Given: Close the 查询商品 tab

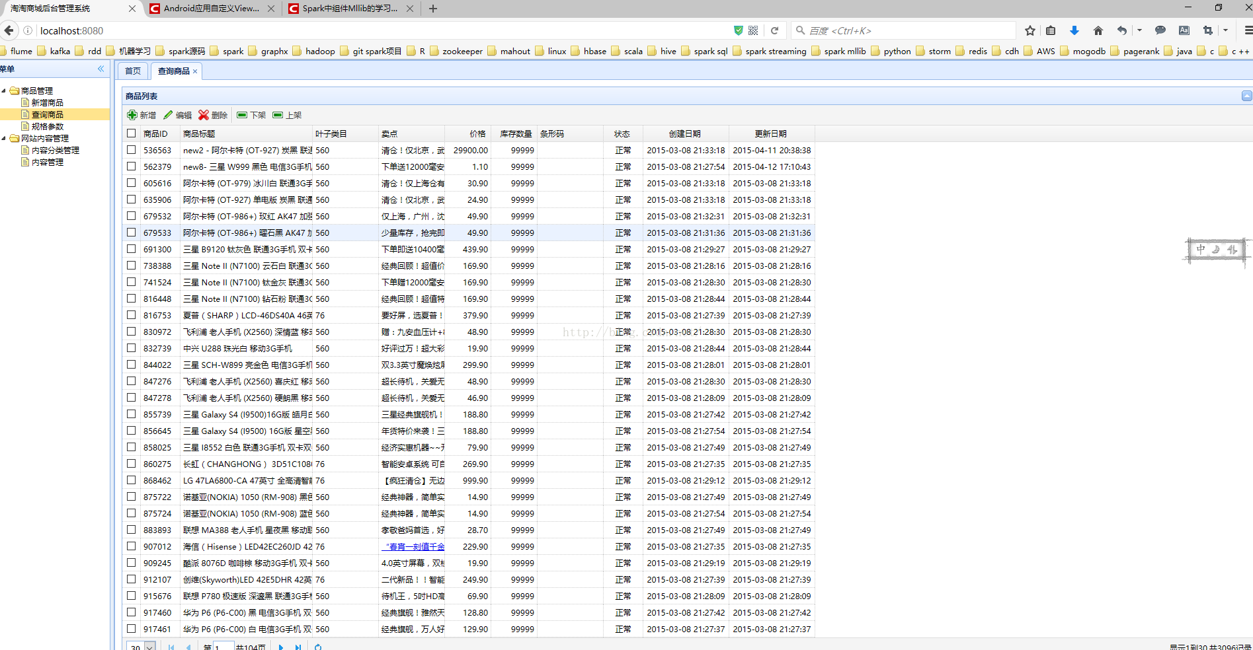Looking at the screenshot, I should point(195,71).
